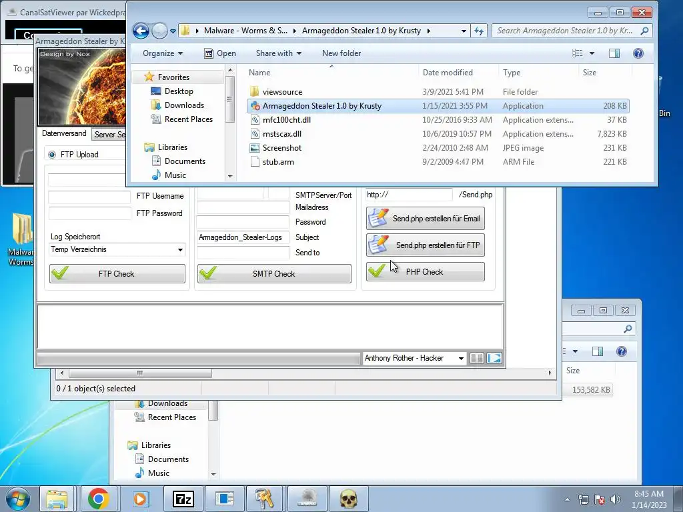
Task: Click the PHP Check button
Action: tap(425, 272)
